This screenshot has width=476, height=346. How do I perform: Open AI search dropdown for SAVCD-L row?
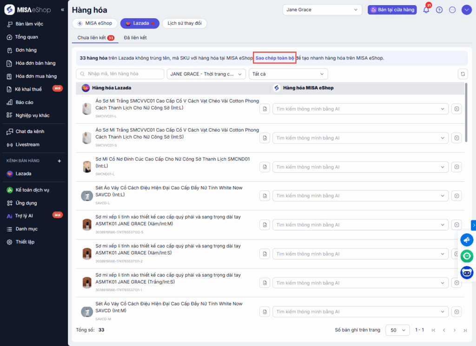pyautogui.click(x=360, y=196)
